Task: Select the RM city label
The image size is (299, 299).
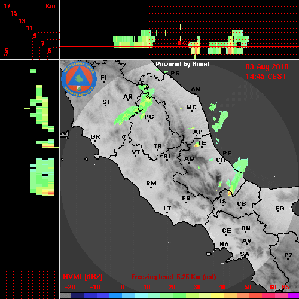Action: click(x=151, y=184)
